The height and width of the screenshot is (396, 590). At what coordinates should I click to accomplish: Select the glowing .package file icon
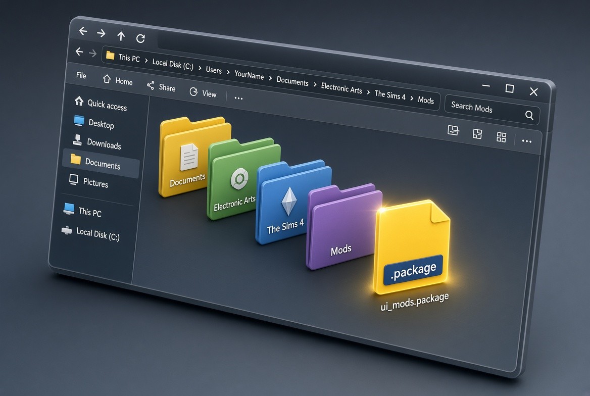pyautogui.click(x=412, y=246)
